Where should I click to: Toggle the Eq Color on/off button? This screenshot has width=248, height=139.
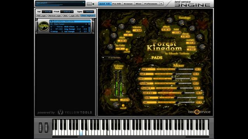click(x=127, y=50)
